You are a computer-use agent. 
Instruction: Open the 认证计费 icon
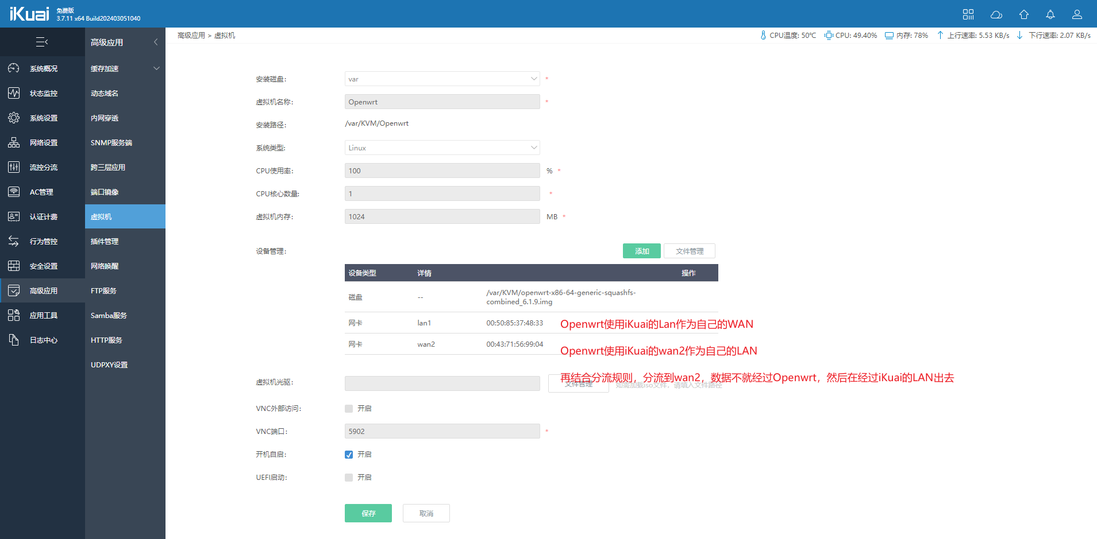14,216
